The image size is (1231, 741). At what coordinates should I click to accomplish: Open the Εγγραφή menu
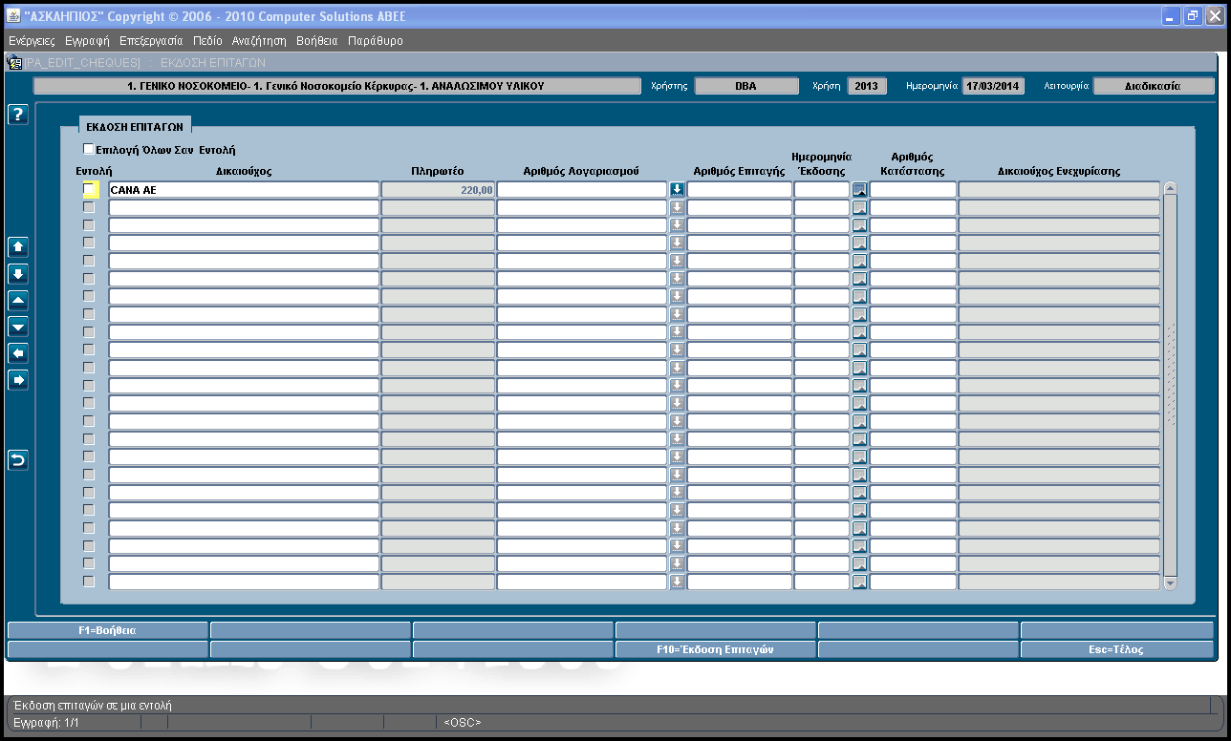pyautogui.click(x=87, y=41)
